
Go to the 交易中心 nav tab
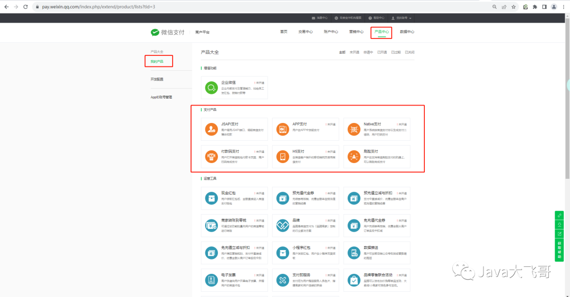coord(306,32)
